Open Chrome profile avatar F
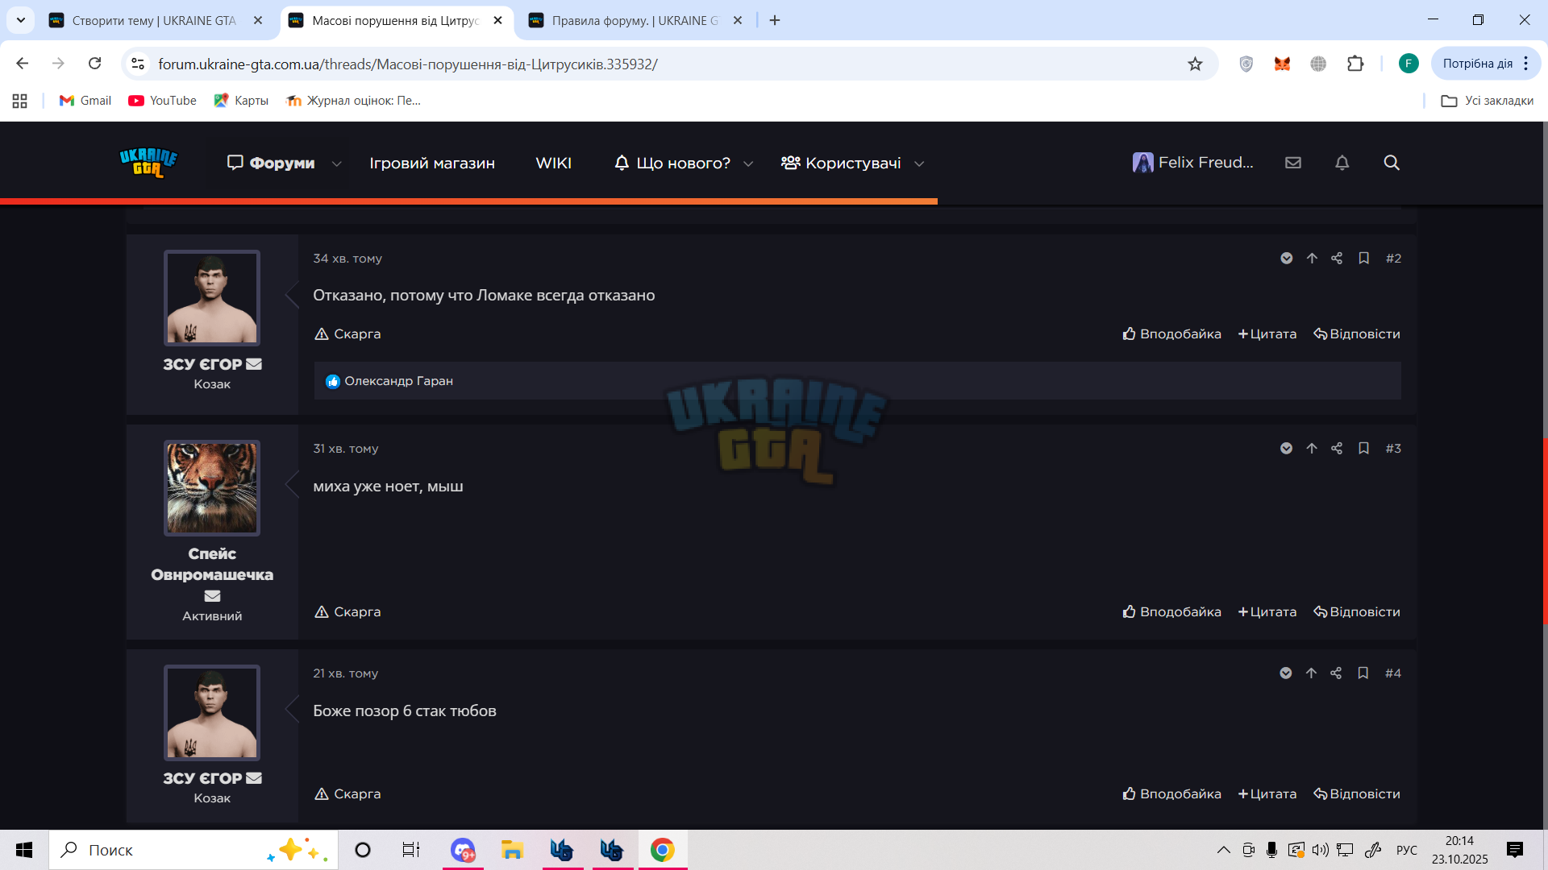The image size is (1548, 870). point(1409,64)
